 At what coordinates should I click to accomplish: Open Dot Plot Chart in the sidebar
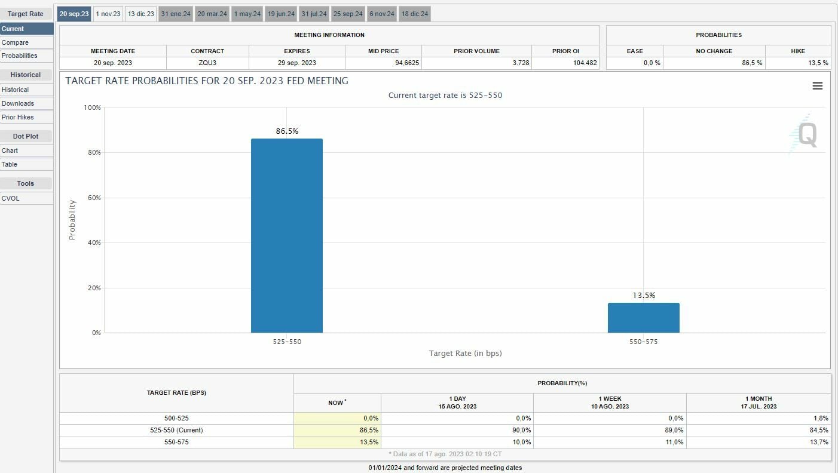(27, 150)
